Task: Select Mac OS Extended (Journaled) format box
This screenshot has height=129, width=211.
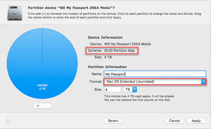Action: pos(155,82)
